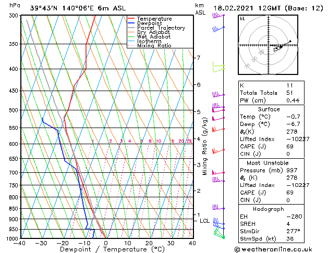The height and width of the screenshot is (253, 328).
Task: Click the 5 km height label
Action: click(x=199, y=112)
